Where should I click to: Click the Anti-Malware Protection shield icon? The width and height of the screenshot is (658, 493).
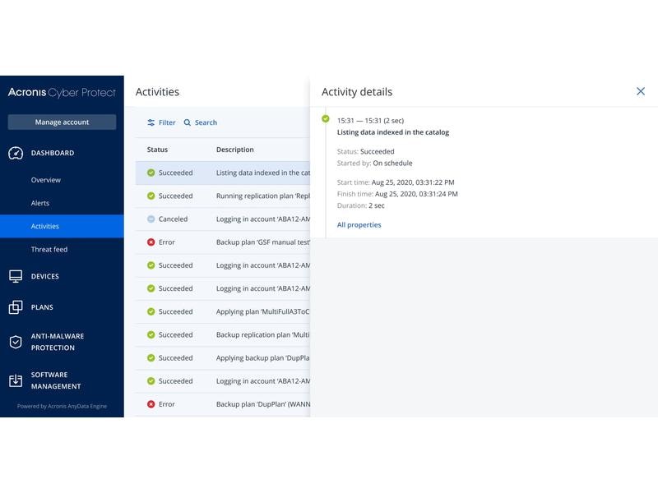pyautogui.click(x=16, y=342)
